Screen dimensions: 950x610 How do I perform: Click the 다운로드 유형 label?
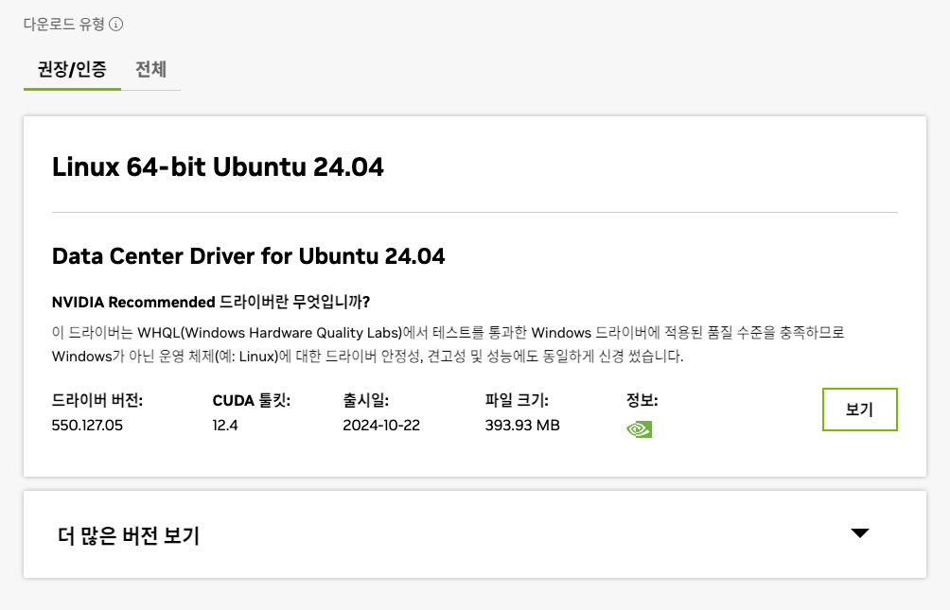pos(64,25)
